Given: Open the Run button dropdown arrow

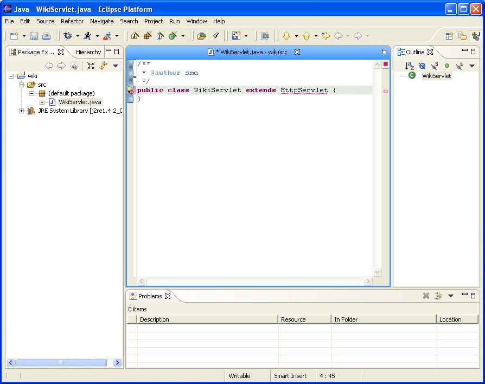Looking at the screenshot, I should 97,36.
